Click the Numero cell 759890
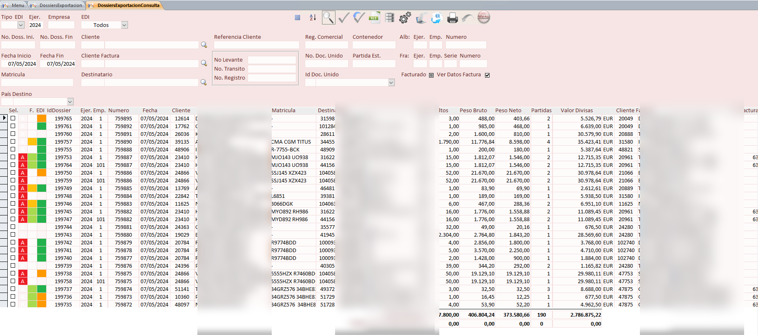 [x=123, y=142]
